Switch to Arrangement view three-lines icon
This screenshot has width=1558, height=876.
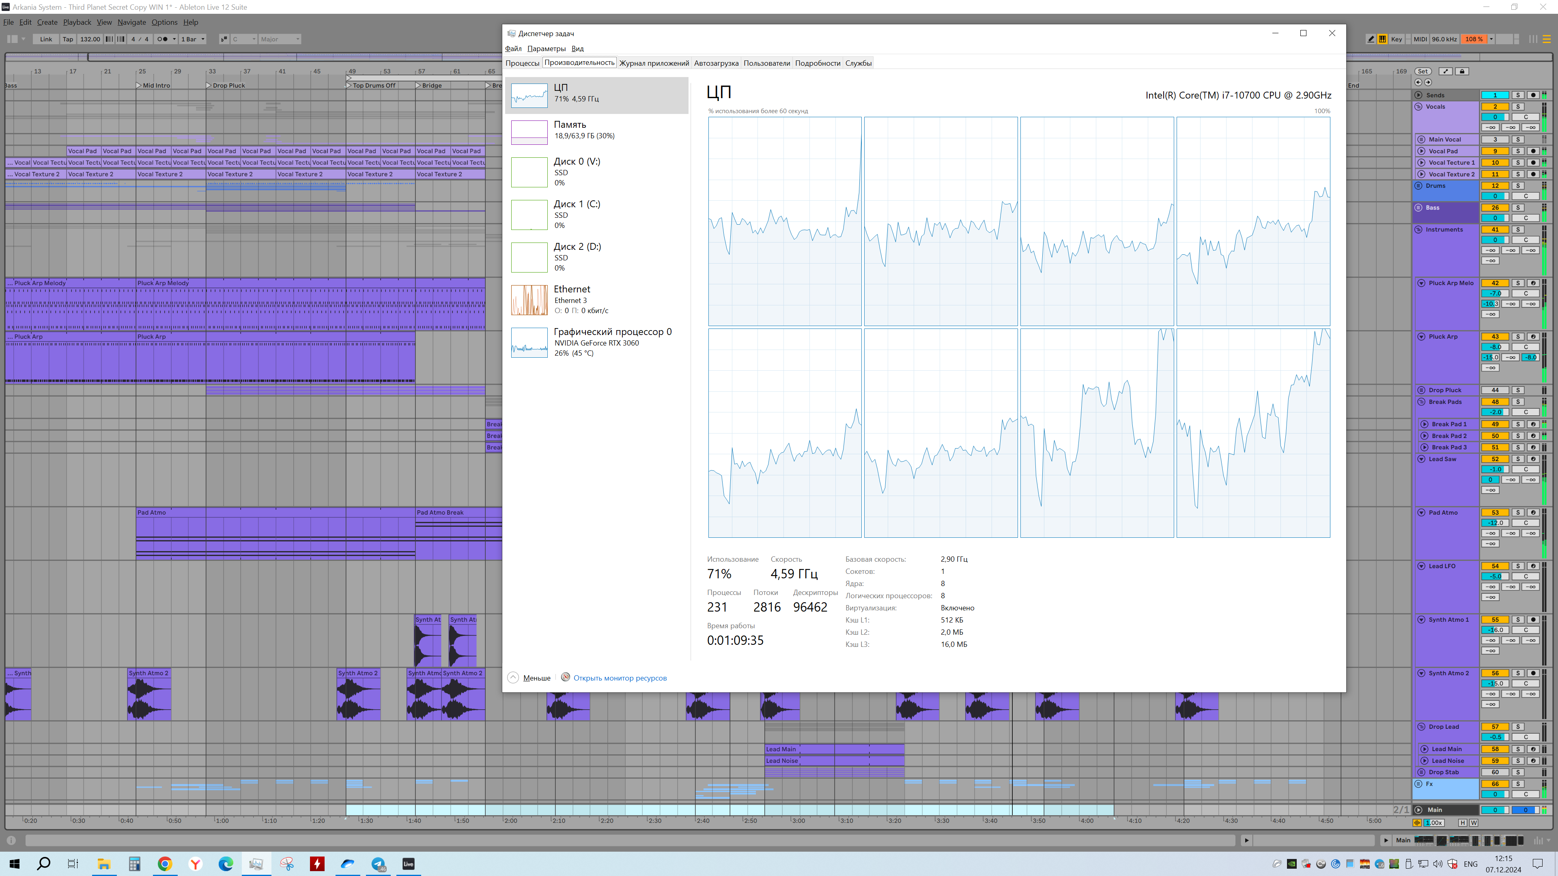(x=1547, y=39)
